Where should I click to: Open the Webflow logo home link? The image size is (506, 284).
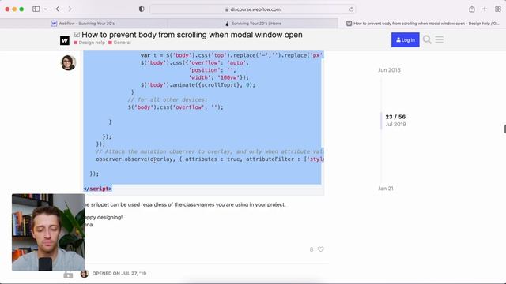click(65, 40)
